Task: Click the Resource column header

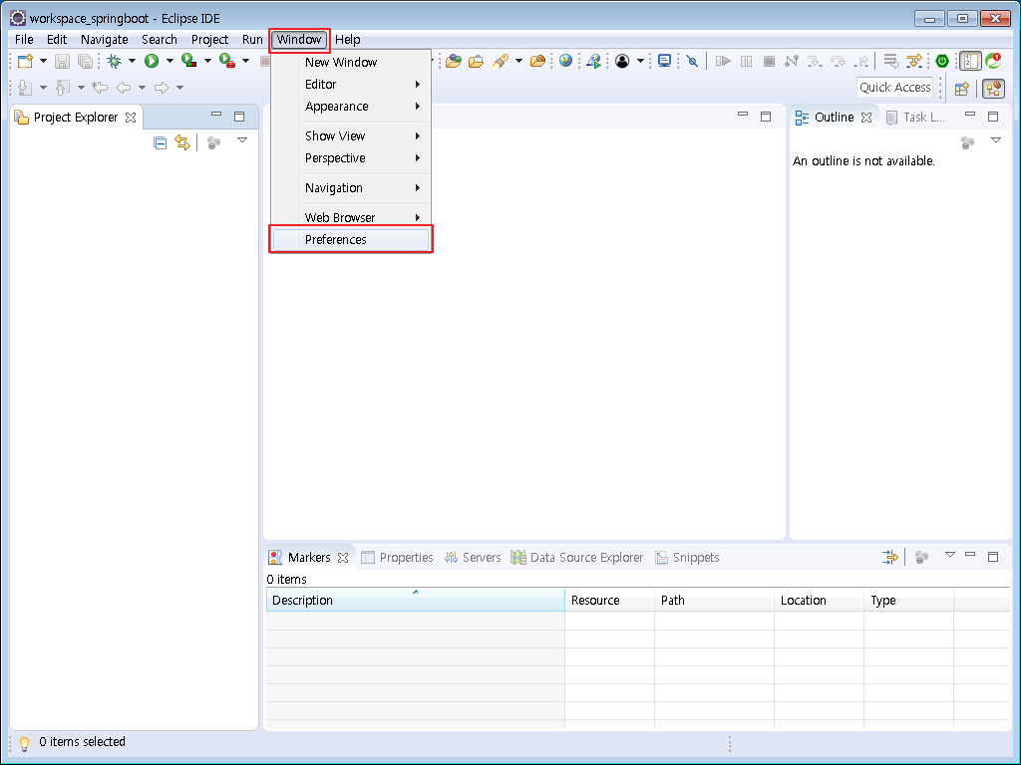Action: [x=609, y=600]
